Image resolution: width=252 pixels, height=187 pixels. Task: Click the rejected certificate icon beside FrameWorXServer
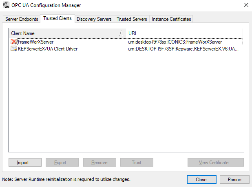(x=14, y=42)
